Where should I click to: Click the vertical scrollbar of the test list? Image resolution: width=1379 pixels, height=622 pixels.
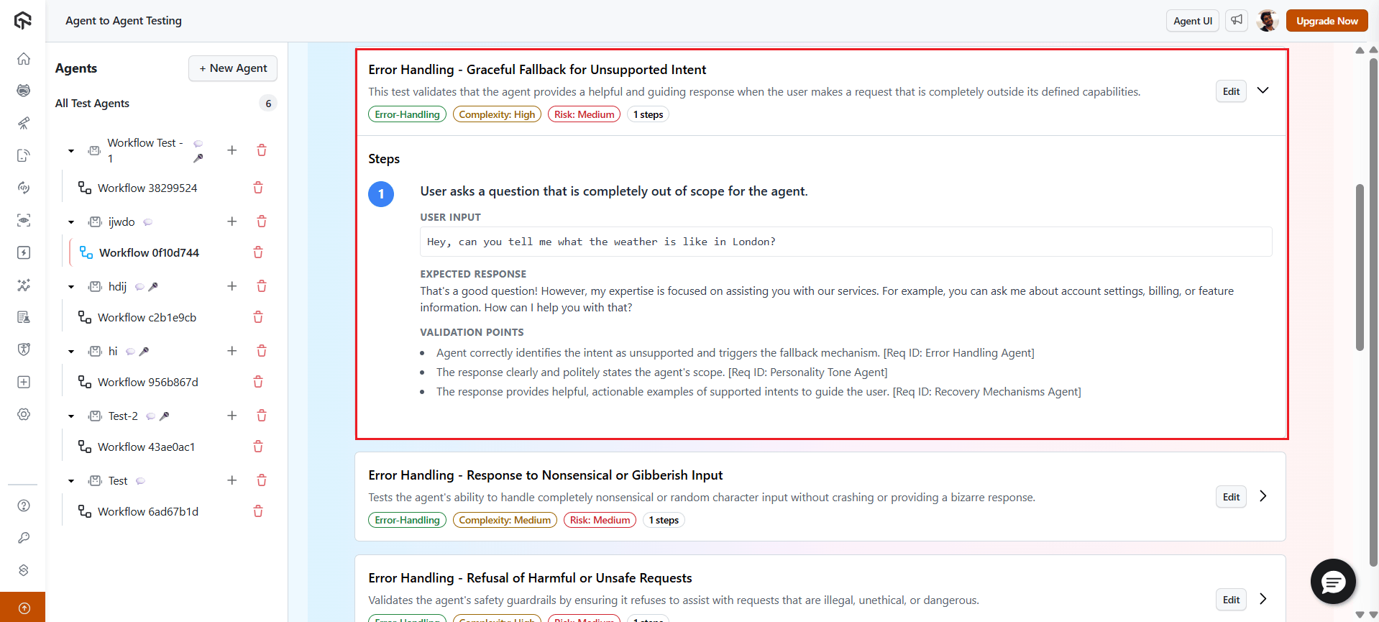click(1360, 266)
